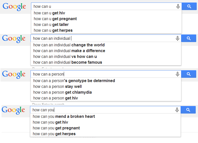Click the Google logo beside "how can u"
The image size is (198, 143).
14,7
